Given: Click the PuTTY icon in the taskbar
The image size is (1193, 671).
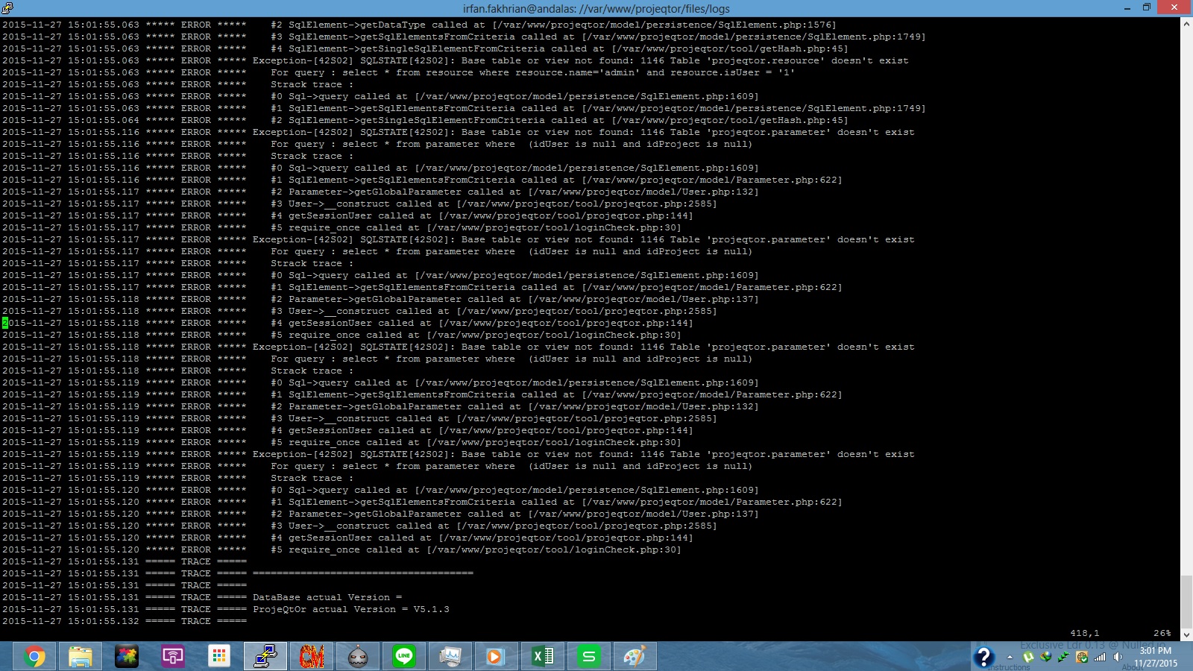Looking at the screenshot, I should click(265, 657).
